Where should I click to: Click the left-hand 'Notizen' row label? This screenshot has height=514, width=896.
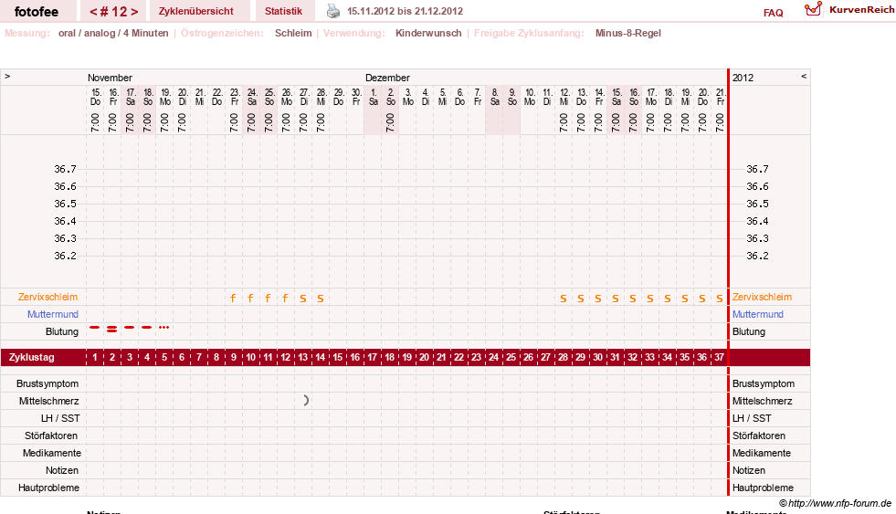[x=62, y=470]
